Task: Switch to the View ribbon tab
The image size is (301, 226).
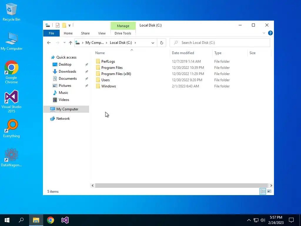Action: (102, 33)
